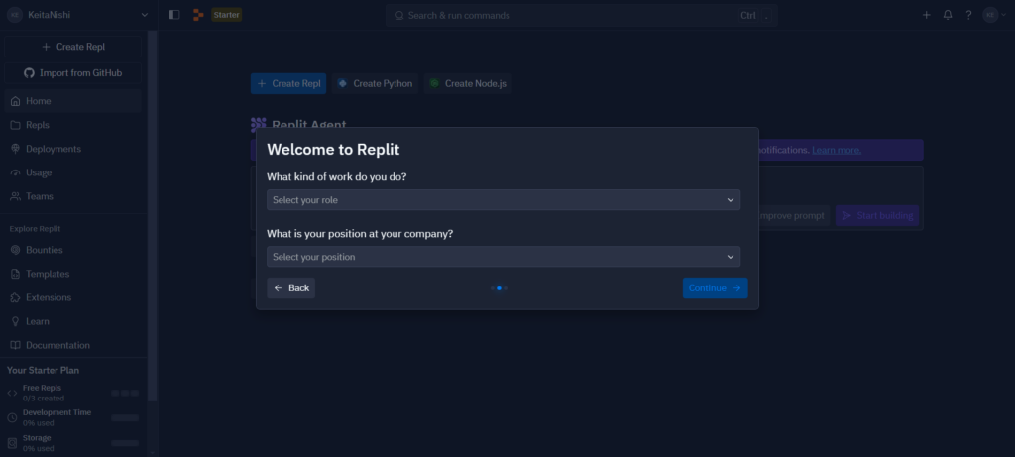The height and width of the screenshot is (457, 1015).
Task: Click the plus icon in top bar
Action: point(927,15)
